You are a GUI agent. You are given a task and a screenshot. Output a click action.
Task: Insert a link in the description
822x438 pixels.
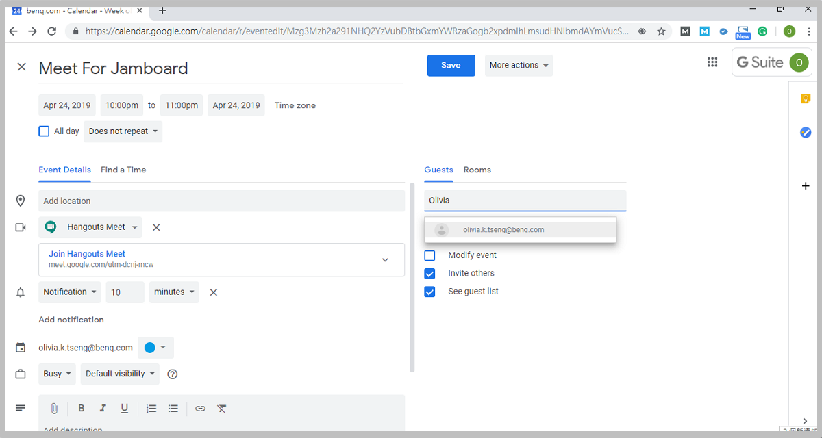click(200, 409)
